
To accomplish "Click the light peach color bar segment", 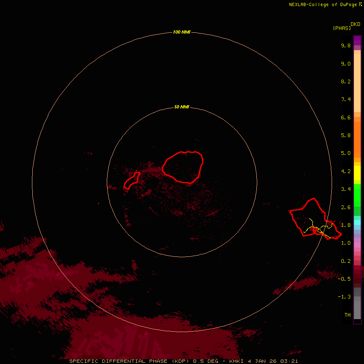I will click(x=357, y=83).
